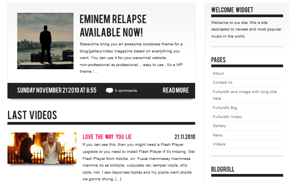Go to the About page
The height and width of the screenshot is (181, 289).
[218, 73]
